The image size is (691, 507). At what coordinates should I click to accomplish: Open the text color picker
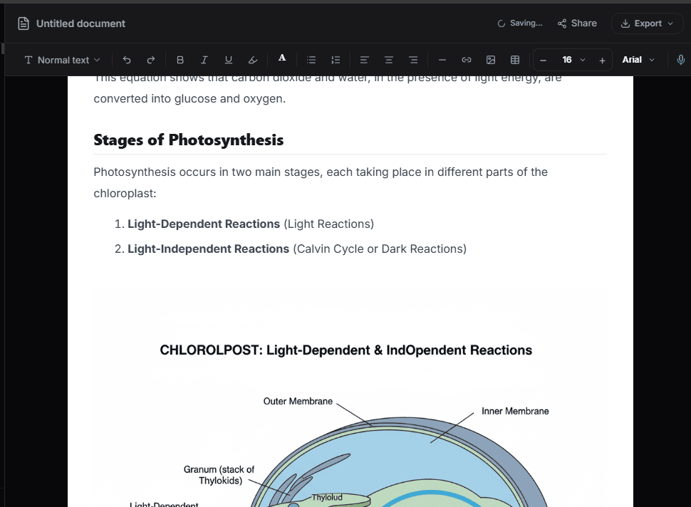tap(282, 58)
